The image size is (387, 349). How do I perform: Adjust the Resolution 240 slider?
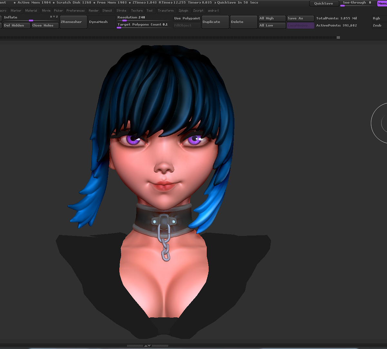[x=144, y=18]
